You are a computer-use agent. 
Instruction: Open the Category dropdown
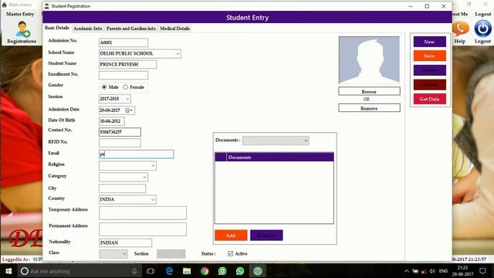tap(144, 177)
